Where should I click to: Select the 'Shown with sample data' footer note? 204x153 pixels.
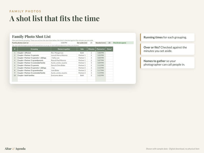coord(173,149)
